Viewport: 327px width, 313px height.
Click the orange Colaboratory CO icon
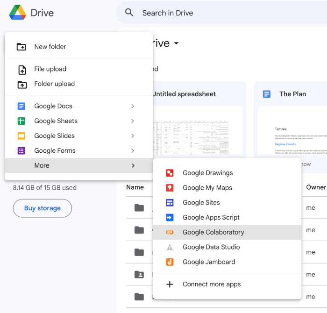170,232
